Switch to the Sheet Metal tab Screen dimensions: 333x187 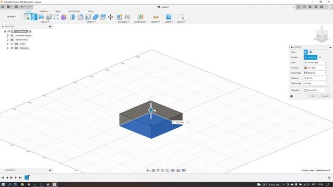[74, 11]
